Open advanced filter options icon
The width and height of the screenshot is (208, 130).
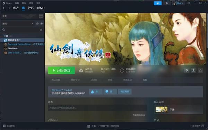41,30
